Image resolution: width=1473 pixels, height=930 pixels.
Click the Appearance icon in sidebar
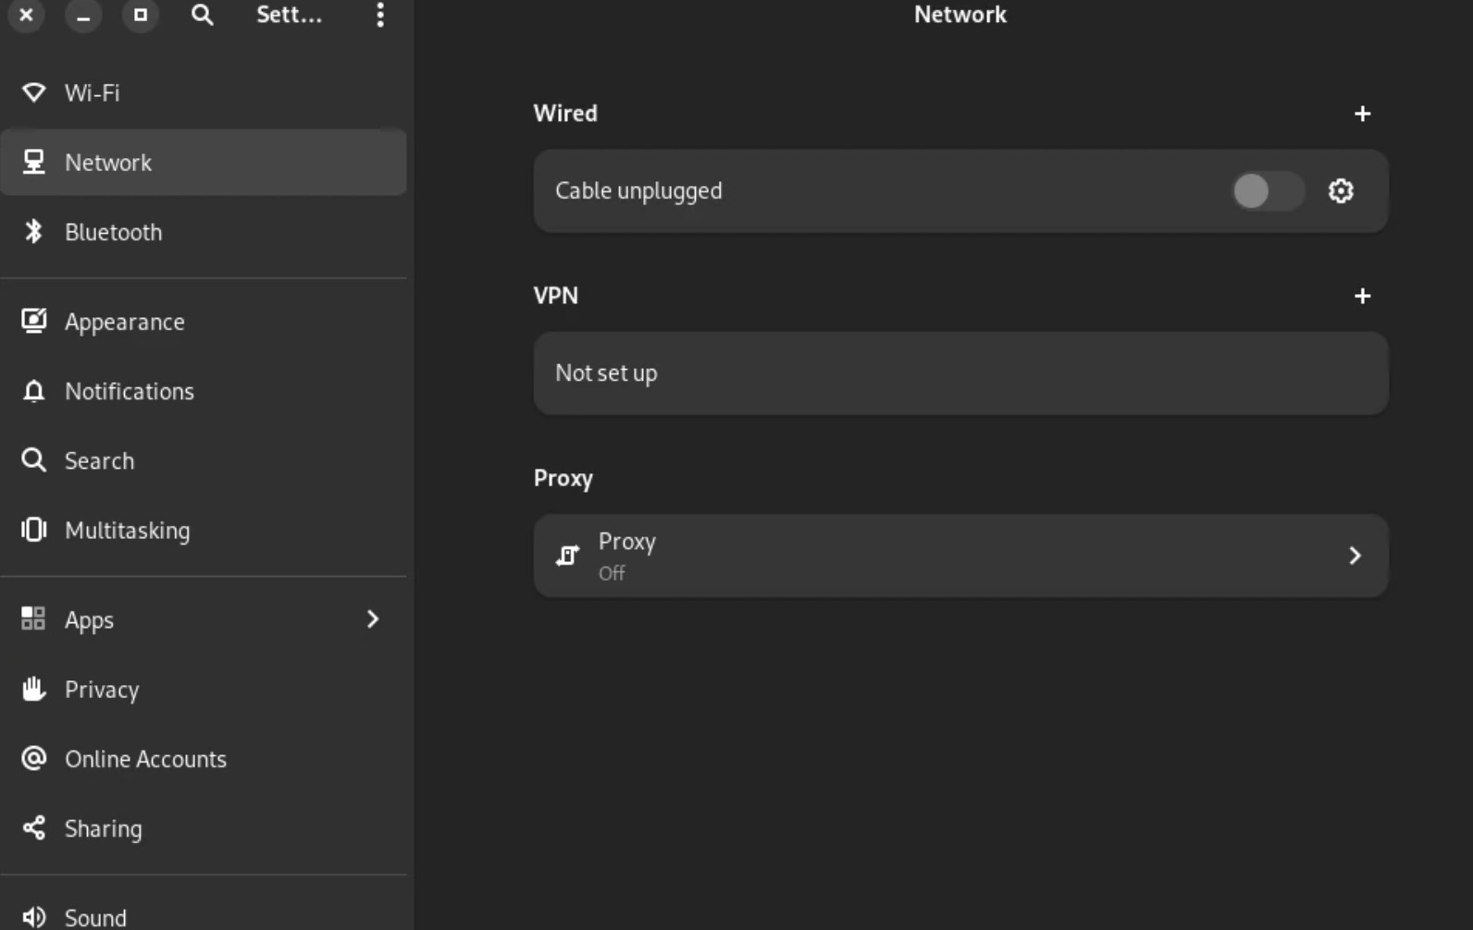34,321
